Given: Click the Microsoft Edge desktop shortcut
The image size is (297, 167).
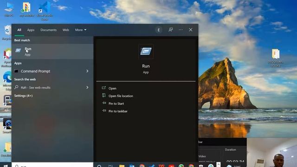Looking at the screenshot, I should coord(7,80).
